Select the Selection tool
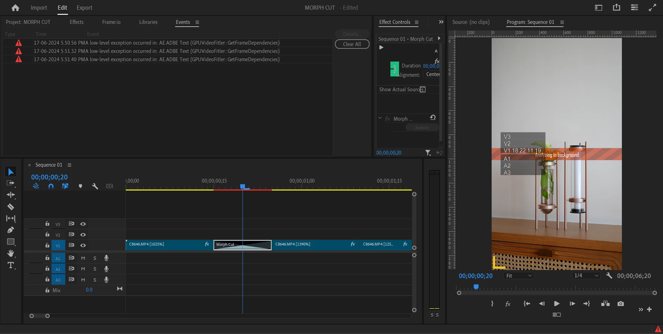Image resolution: width=663 pixels, height=334 pixels. [11, 172]
